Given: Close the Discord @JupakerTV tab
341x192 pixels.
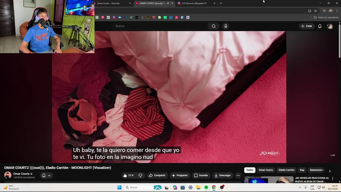Looking at the screenshot, I should [214, 3].
